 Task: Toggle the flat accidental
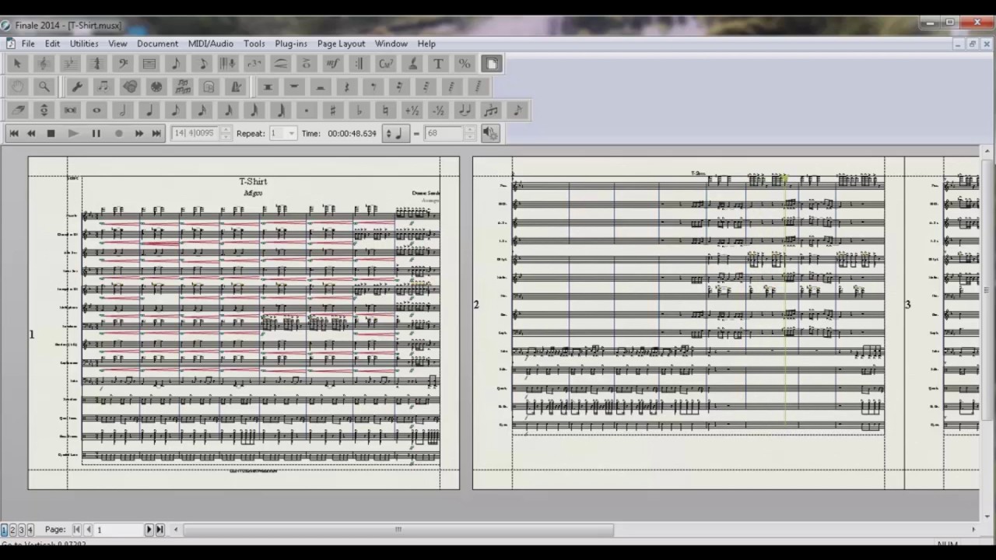click(x=359, y=110)
